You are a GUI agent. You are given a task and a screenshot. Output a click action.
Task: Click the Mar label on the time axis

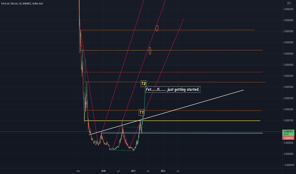[78, 171]
